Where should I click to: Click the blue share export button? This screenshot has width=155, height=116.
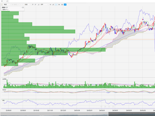pyautogui.click(x=65, y=5)
